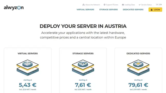Image resolution: width=166 pixels, height=93 pixels.
Task: Click the Looking Glass icon
Action: [x=123, y=5]
